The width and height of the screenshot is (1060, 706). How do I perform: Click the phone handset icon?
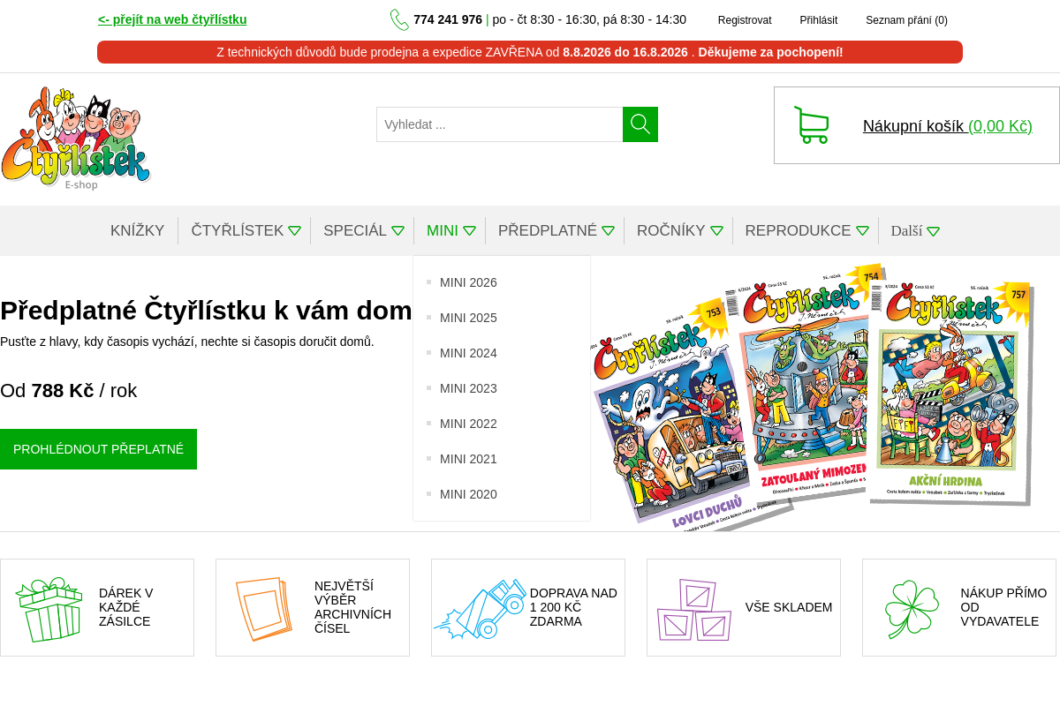(399, 19)
